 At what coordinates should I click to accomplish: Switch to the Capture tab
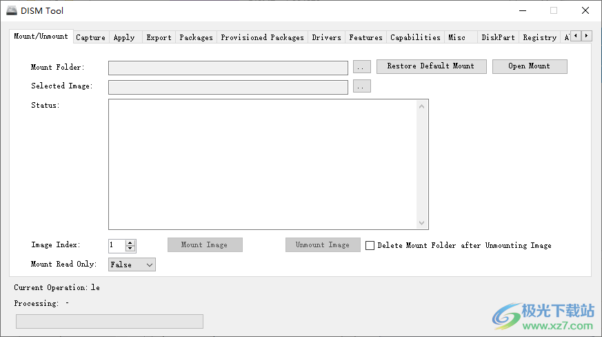click(90, 37)
